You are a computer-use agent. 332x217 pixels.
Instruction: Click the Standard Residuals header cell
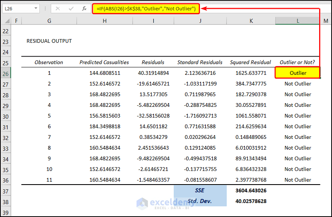click(x=200, y=62)
